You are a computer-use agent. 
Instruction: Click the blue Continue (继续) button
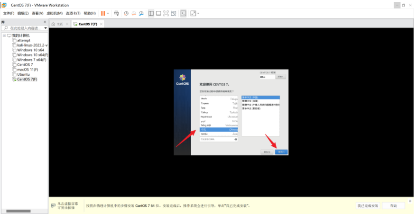[281, 152]
